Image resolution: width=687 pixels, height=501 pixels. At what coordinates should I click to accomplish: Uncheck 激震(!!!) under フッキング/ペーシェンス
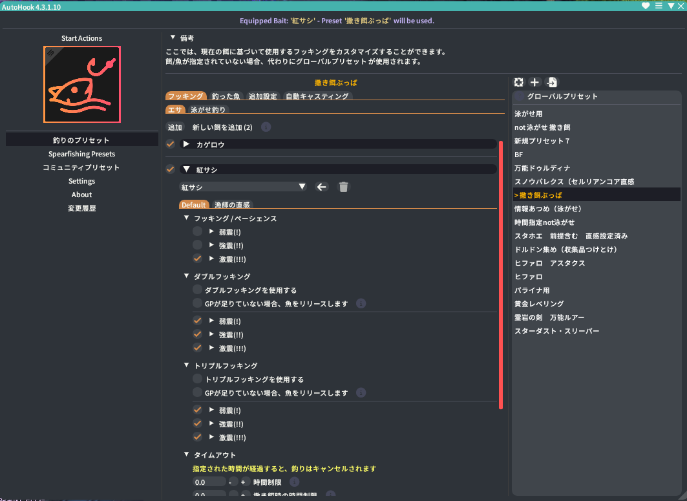click(197, 259)
